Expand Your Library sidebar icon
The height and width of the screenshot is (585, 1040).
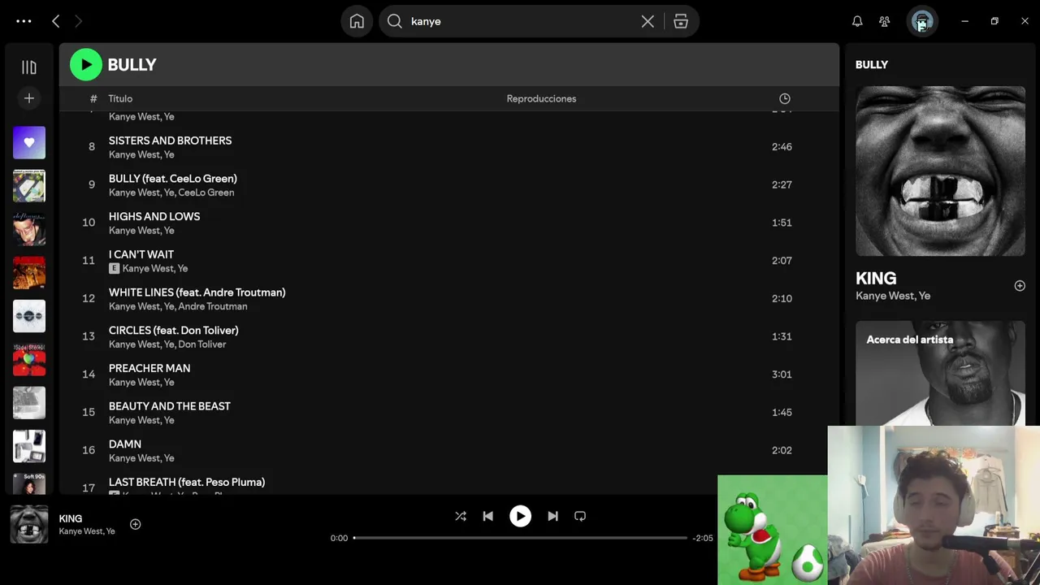coord(29,67)
